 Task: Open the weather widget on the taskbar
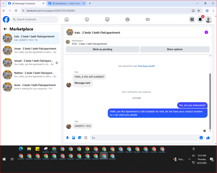coord(179,159)
